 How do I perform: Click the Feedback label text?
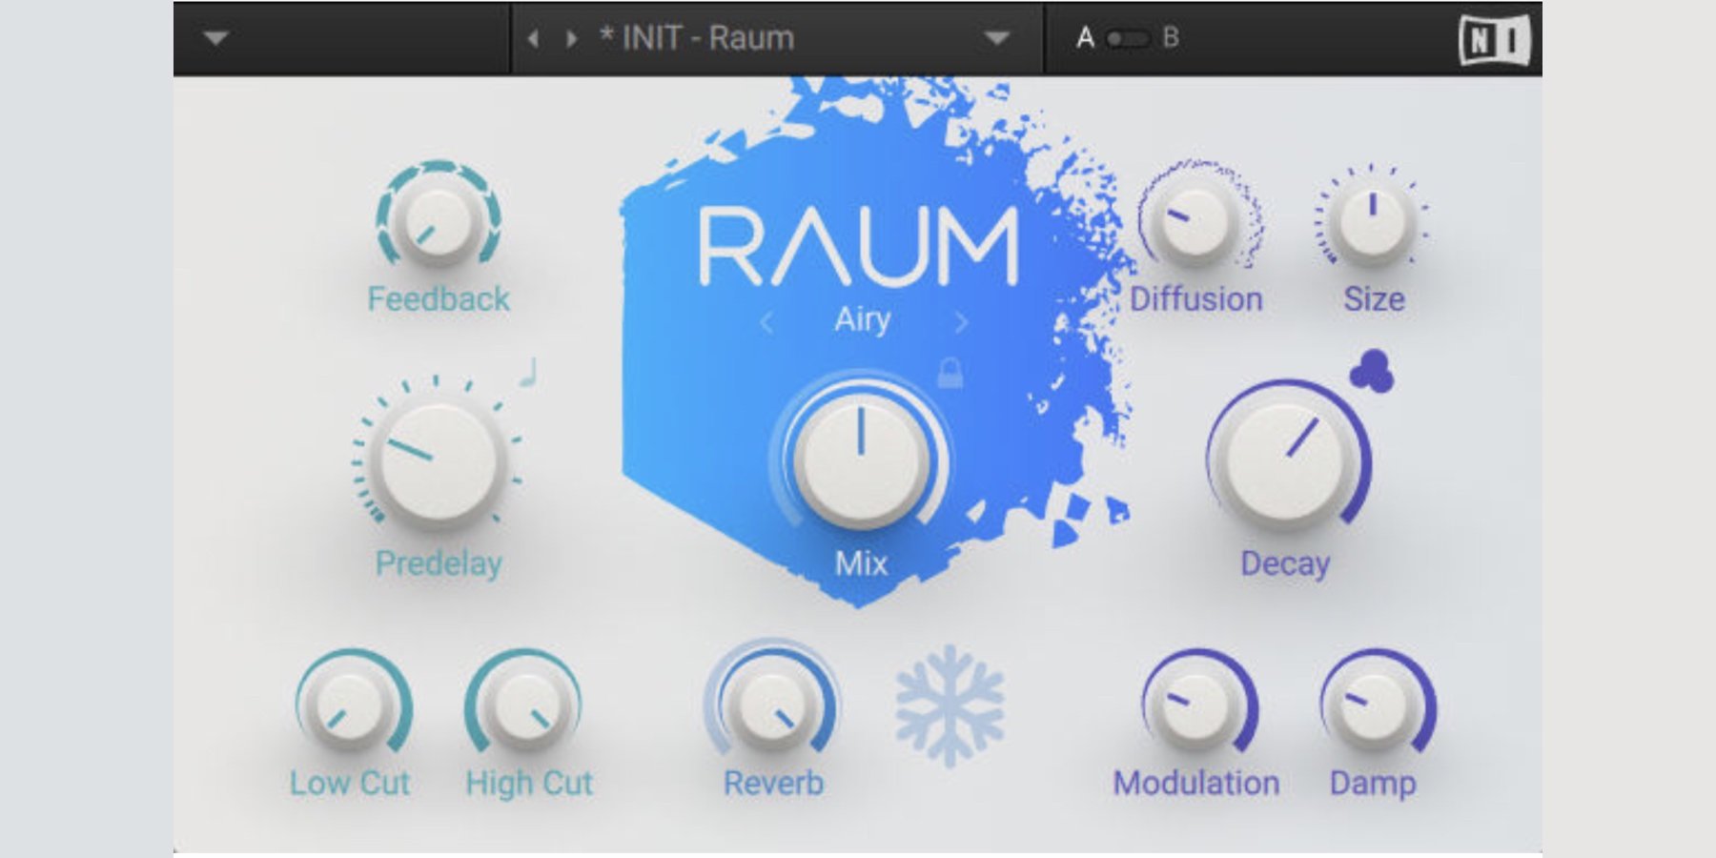tap(439, 299)
